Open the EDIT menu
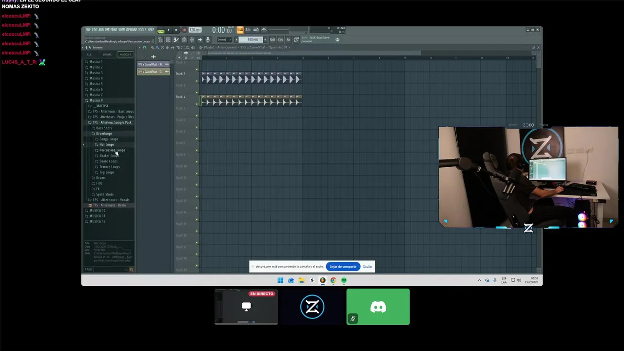The width and height of the screenshot is (624, 351). point(95,30)
